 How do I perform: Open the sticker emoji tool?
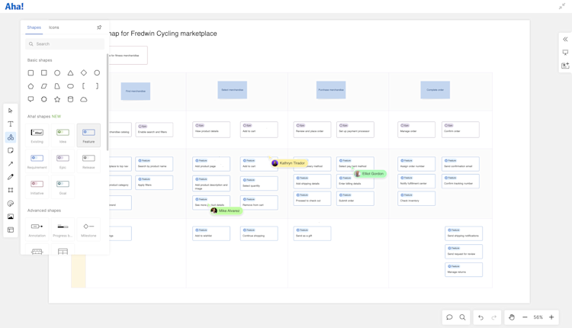[11, 204]
